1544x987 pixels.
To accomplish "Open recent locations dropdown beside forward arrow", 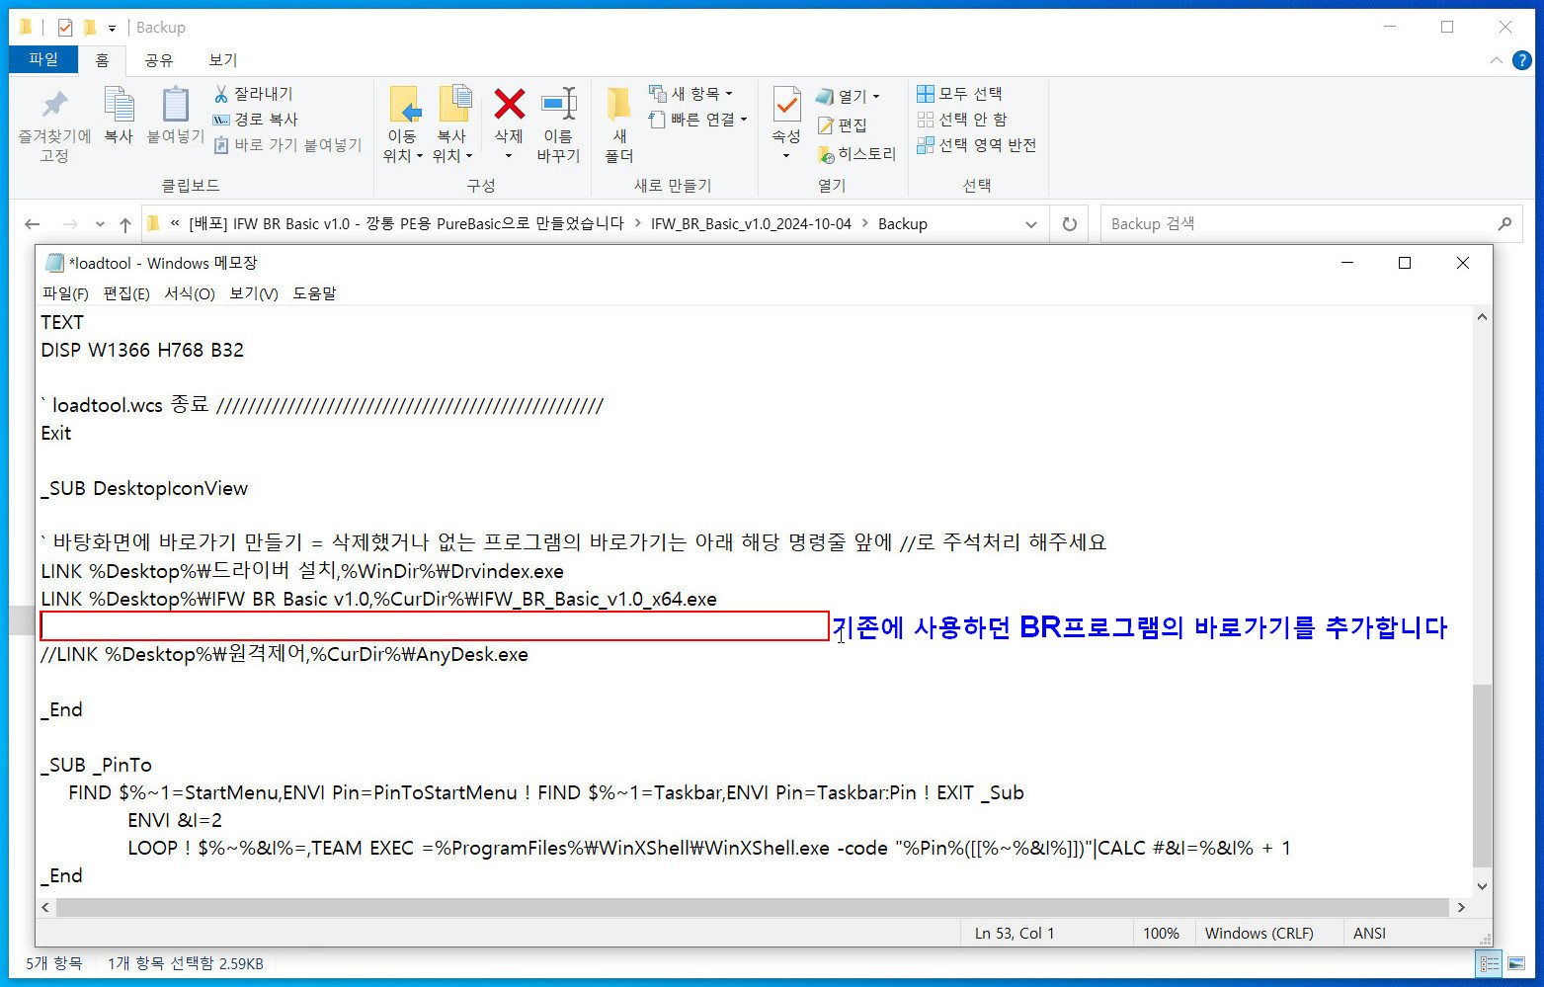I will click(x=100, y=224).
